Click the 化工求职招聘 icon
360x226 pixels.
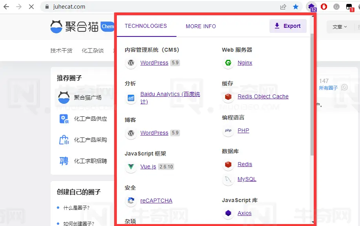click(64, 161)
